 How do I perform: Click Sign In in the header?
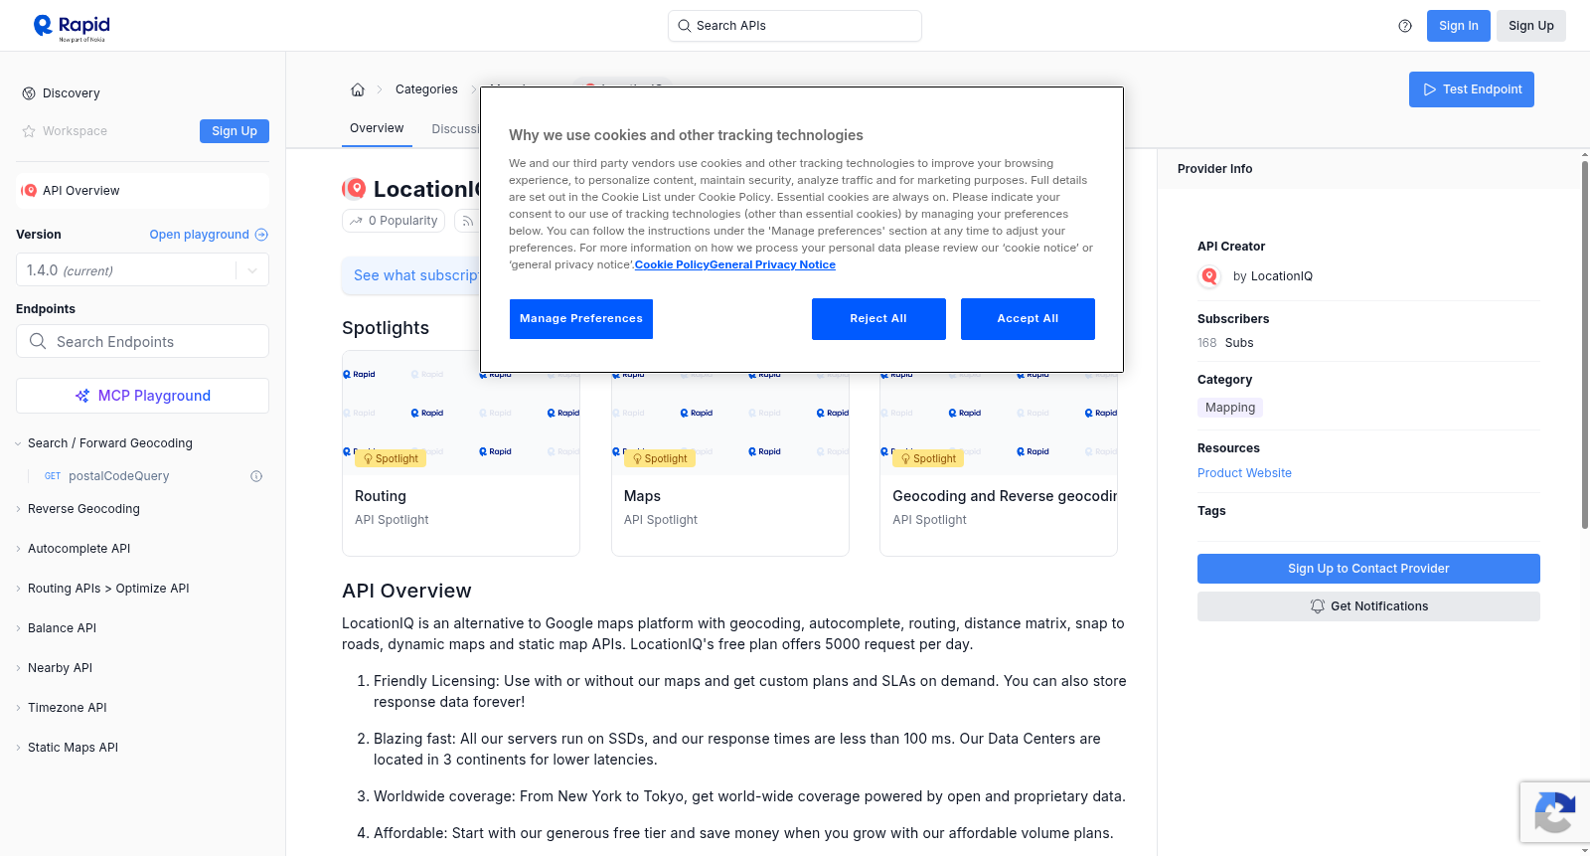pos(1459,26)
